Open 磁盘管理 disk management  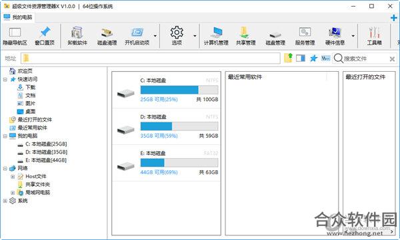[275, 37]
